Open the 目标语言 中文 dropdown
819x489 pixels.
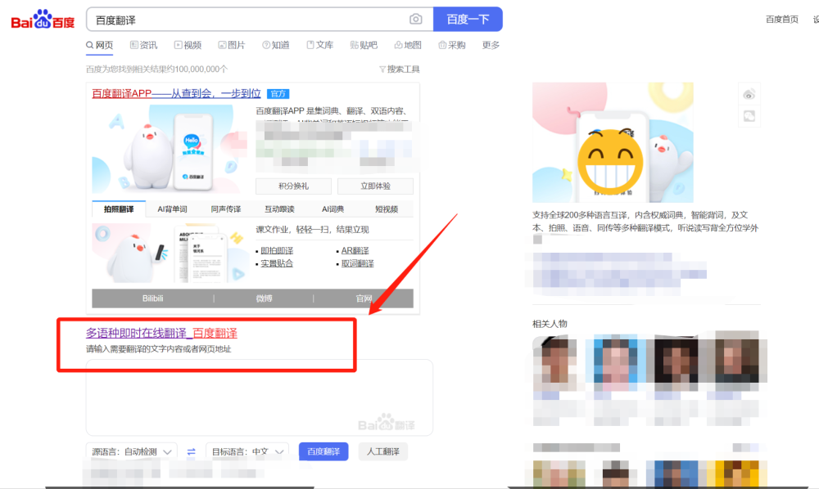click(247, 451)
